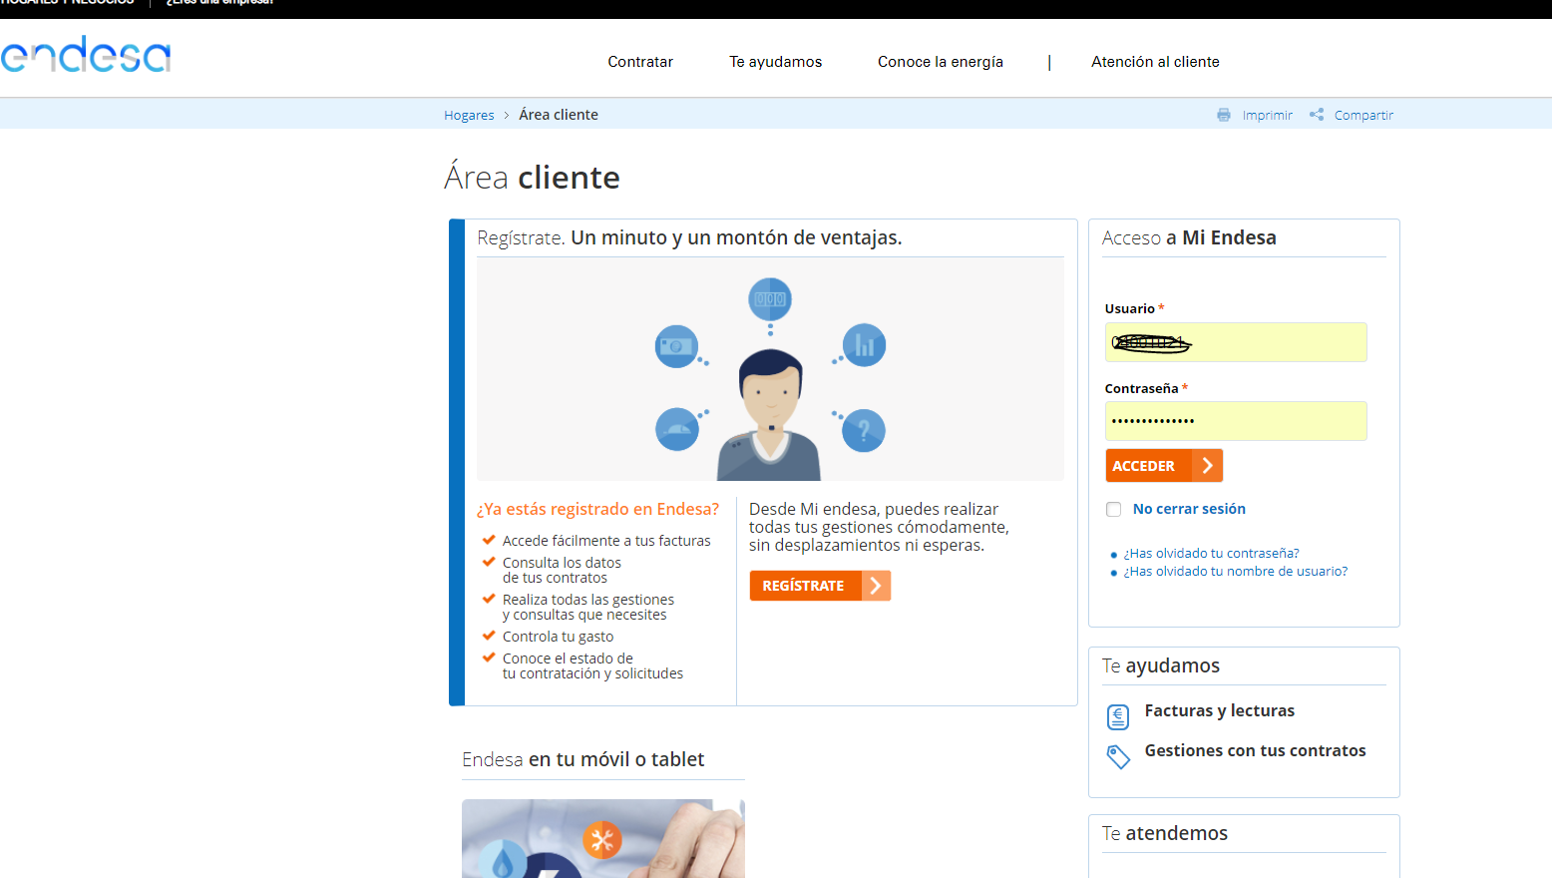The image size is (1552, 878).
Task: Open the forgotten username link
Action: [x=1235, y=571]
